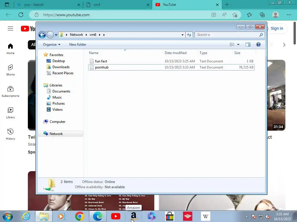
Task: Click the magnifier icon in Explorer search box
Action: point(261,35)
